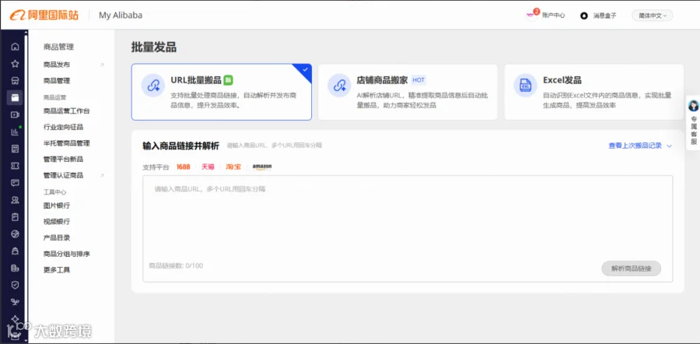
Task: Select the video media sidebar icon
Action: pyautogui.click(x=15, y=114)
